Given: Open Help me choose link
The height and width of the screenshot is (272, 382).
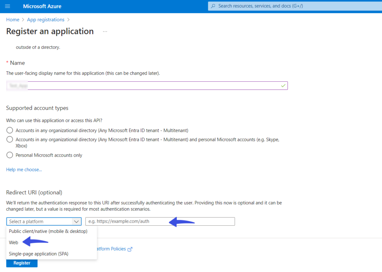Looking at the screenshot, I should point(24,170).
